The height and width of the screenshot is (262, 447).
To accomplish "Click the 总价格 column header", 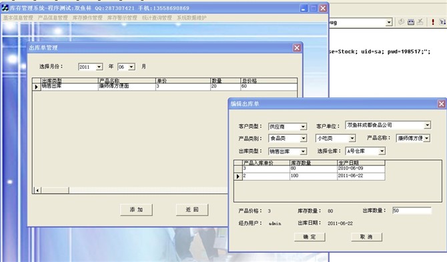I will coord(269,81).
